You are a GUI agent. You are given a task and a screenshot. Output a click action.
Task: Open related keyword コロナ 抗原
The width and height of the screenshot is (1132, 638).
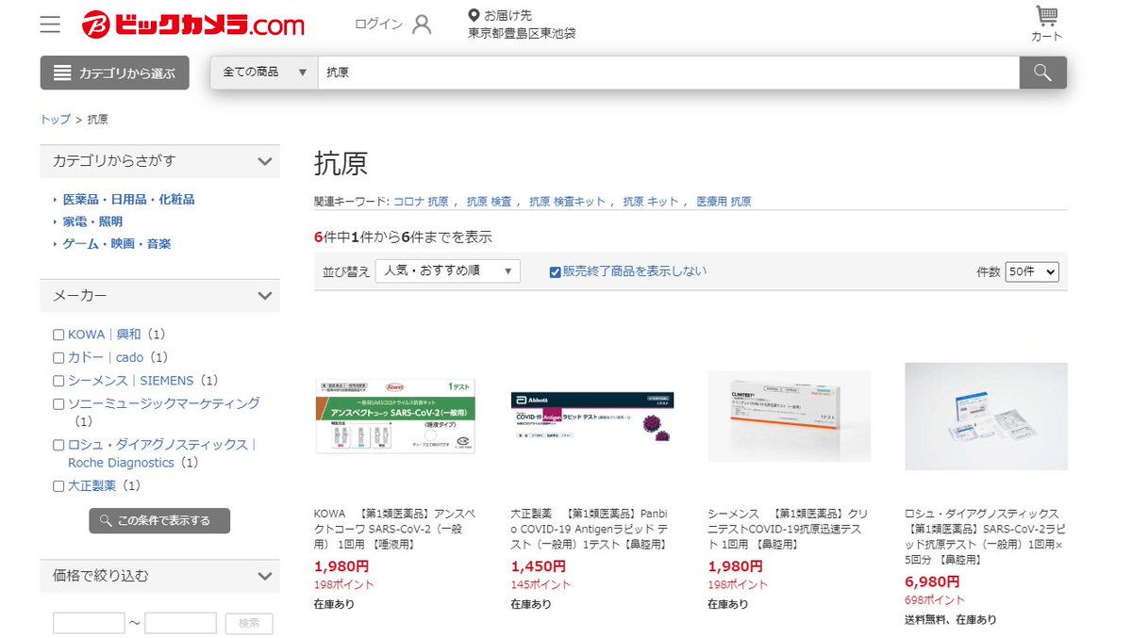pyautogui.click(x=421, y=202)
